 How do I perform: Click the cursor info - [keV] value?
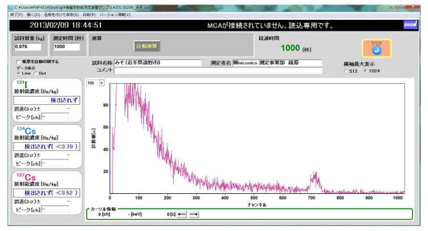point(135,214)
